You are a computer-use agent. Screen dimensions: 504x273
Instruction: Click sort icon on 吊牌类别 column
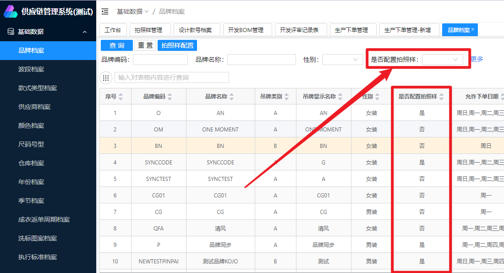point(286,97)
